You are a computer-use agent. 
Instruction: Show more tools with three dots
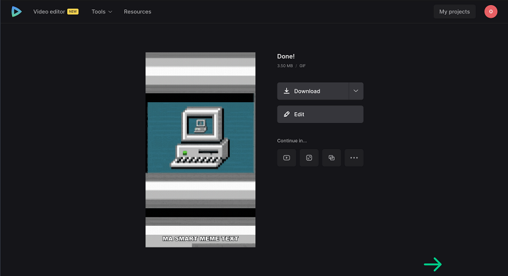point(354,157)
